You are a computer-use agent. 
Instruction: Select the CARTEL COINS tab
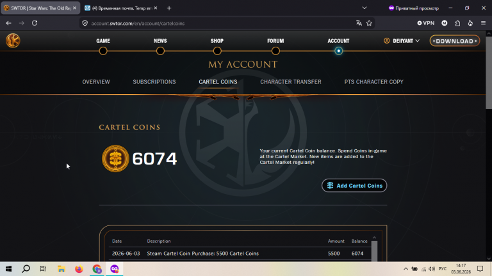pos(218,82)
